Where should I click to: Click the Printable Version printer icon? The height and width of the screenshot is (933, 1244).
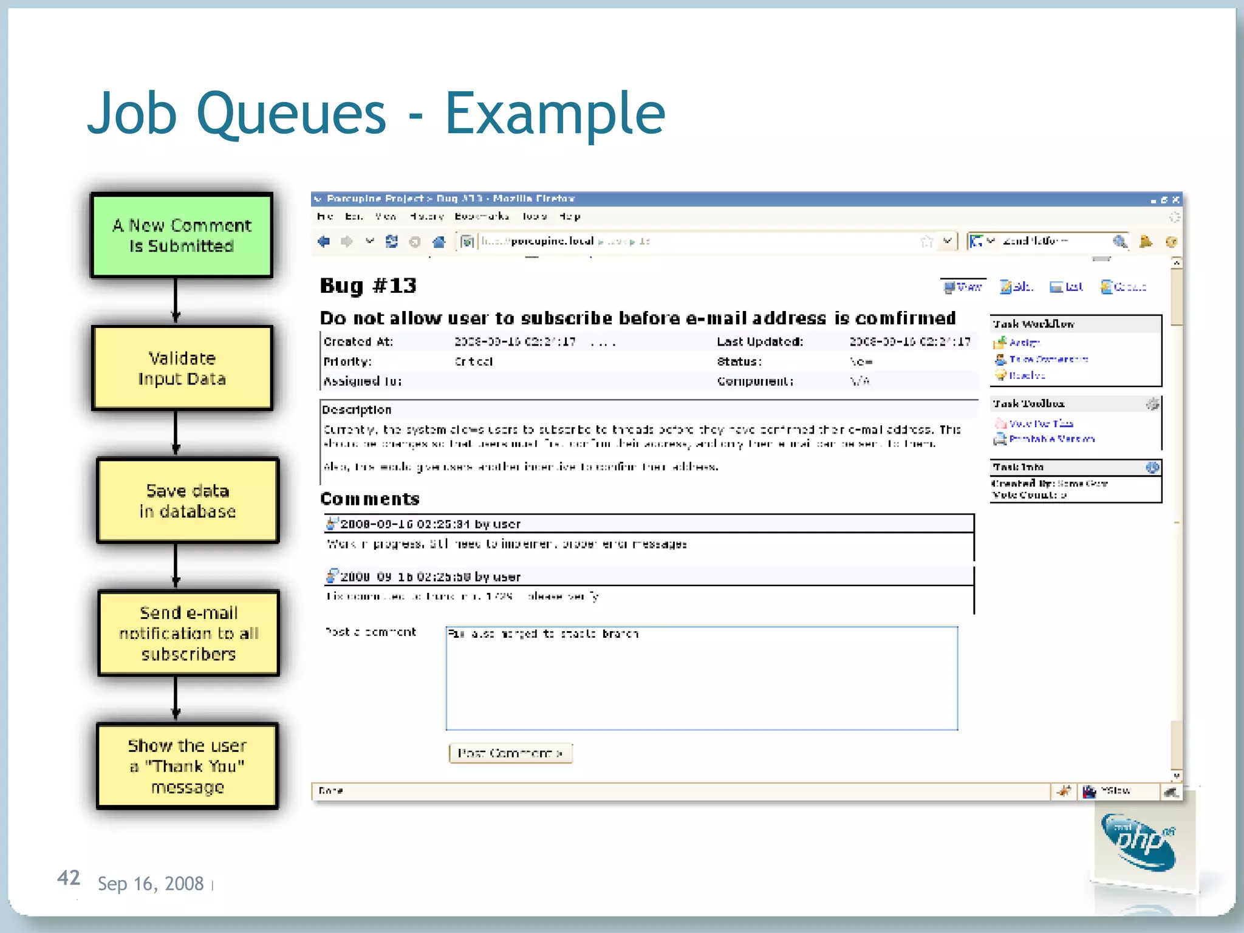1000,439
